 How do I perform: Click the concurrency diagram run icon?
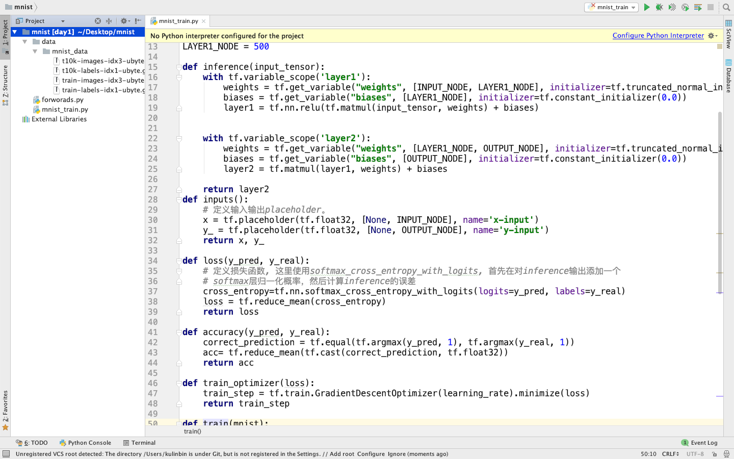pos(698,7)
